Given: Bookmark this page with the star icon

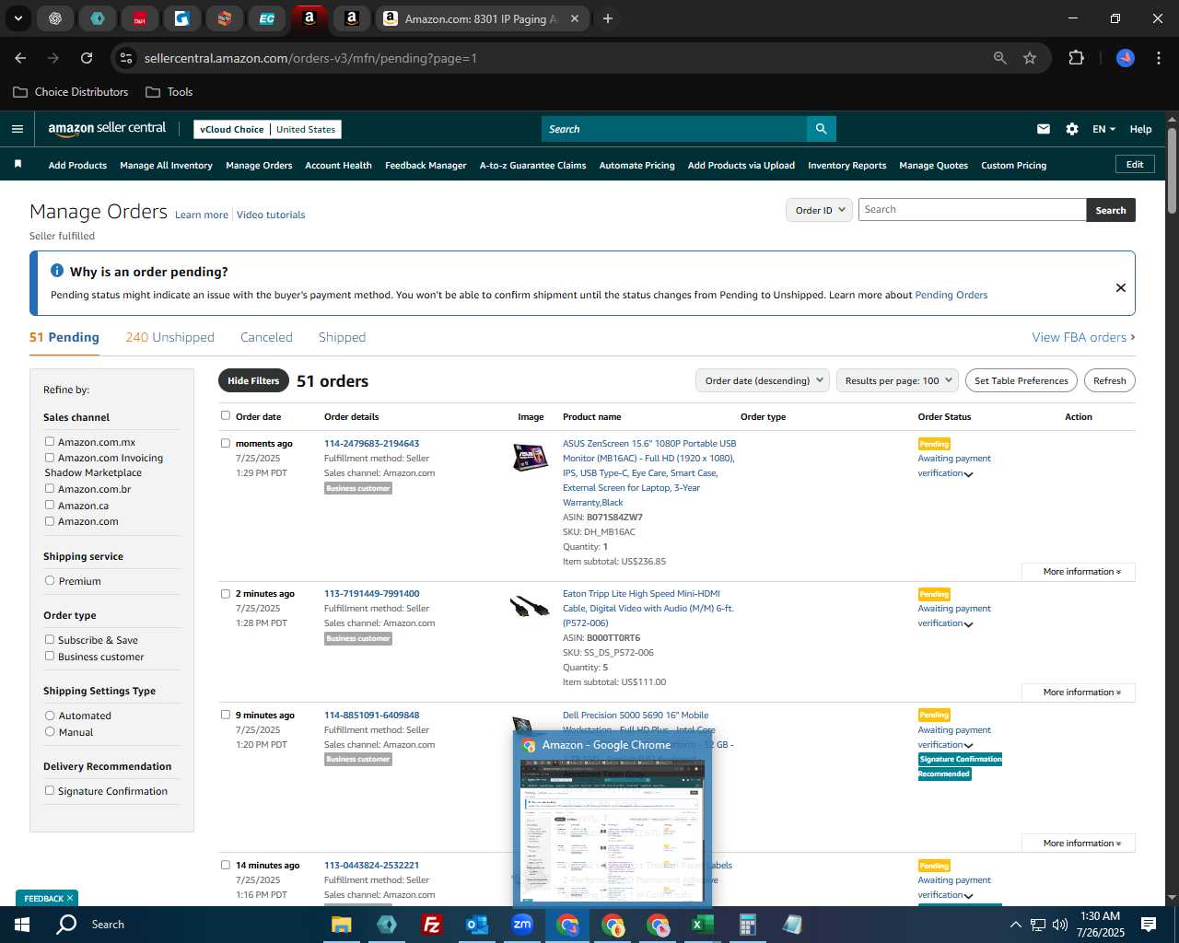Looking at the screenshot, I should point(1030,58).
